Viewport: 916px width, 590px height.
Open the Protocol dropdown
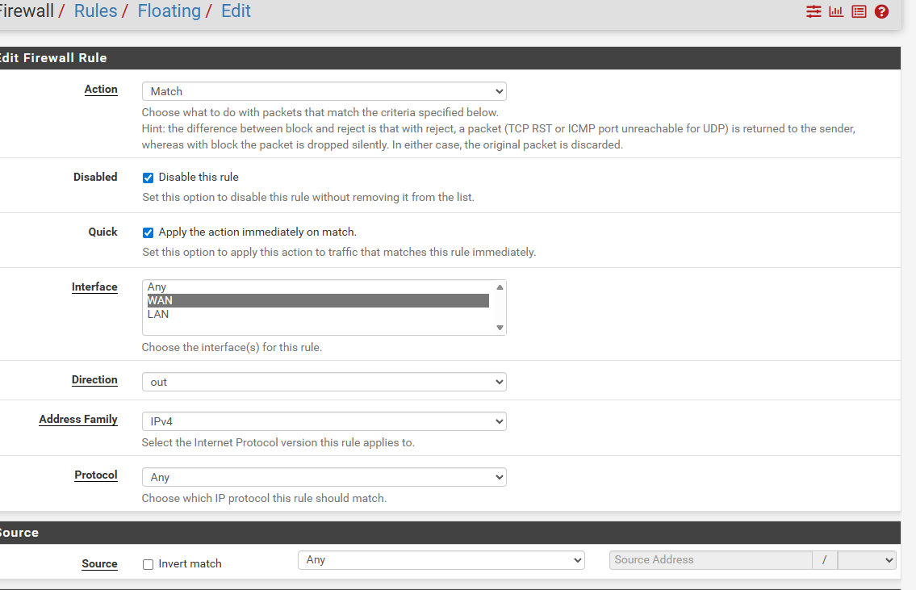point(324,477)
